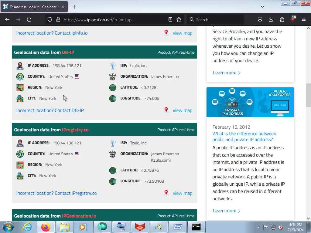Click Public/Private IP address banner image
Screen dimensions: 311x233
click(250, 102)
